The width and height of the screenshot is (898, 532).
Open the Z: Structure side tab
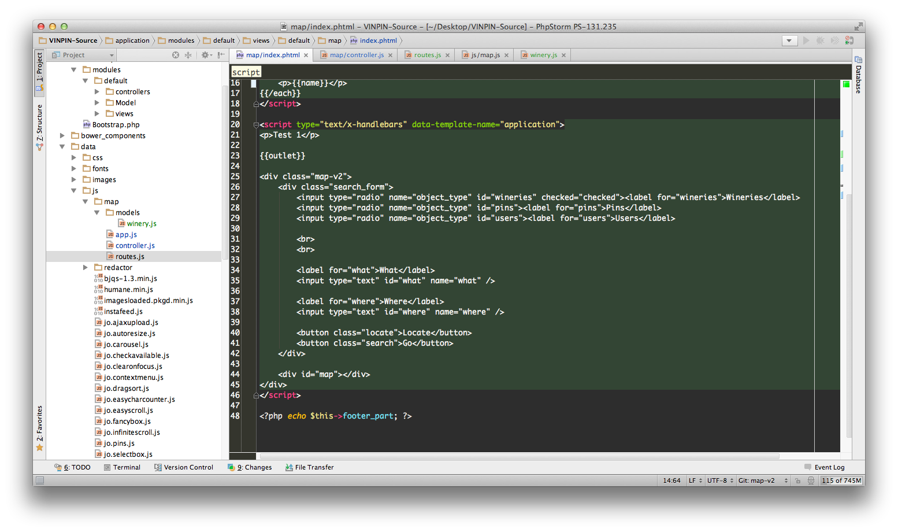click(x=39, y=128)
